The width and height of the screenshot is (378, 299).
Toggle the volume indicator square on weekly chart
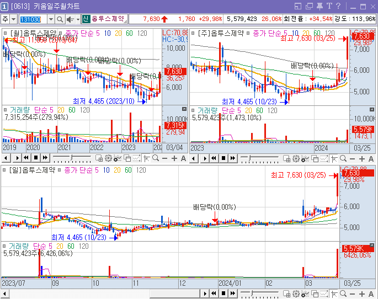click(193, 110)
